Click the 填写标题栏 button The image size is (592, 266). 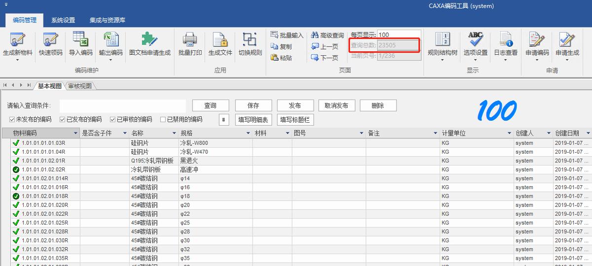(295, 120)
